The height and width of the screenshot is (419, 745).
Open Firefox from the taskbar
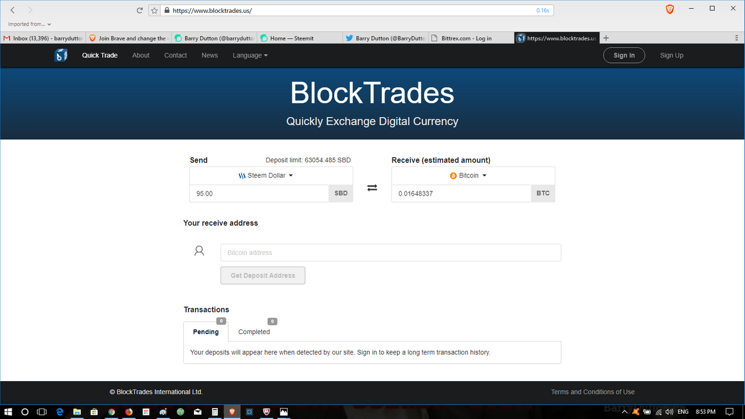pos(129,411)
